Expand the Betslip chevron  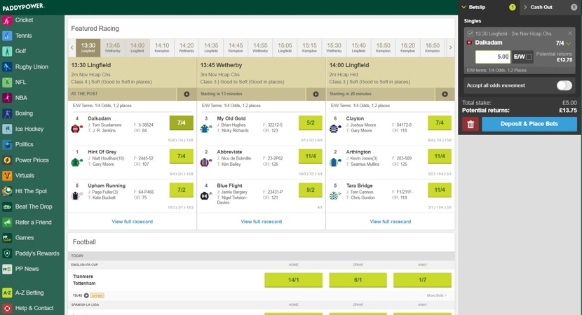pos(464,7)
